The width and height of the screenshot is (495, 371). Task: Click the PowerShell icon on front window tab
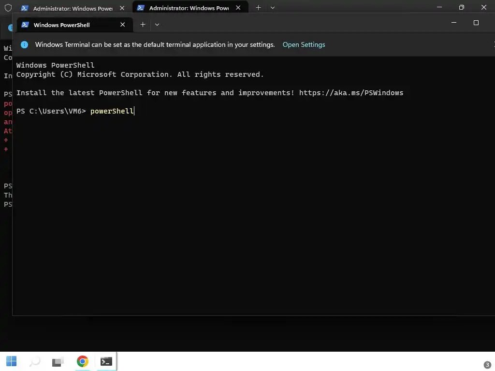pyautogui.click(x=25, y=25)
